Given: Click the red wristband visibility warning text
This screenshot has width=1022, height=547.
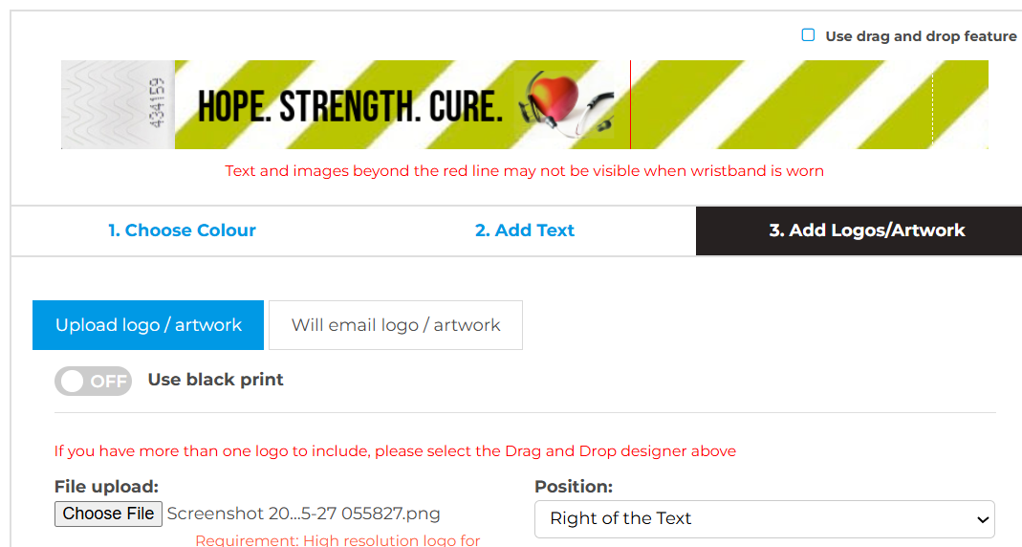Looking at the screenshot, I should pos(524,171).
